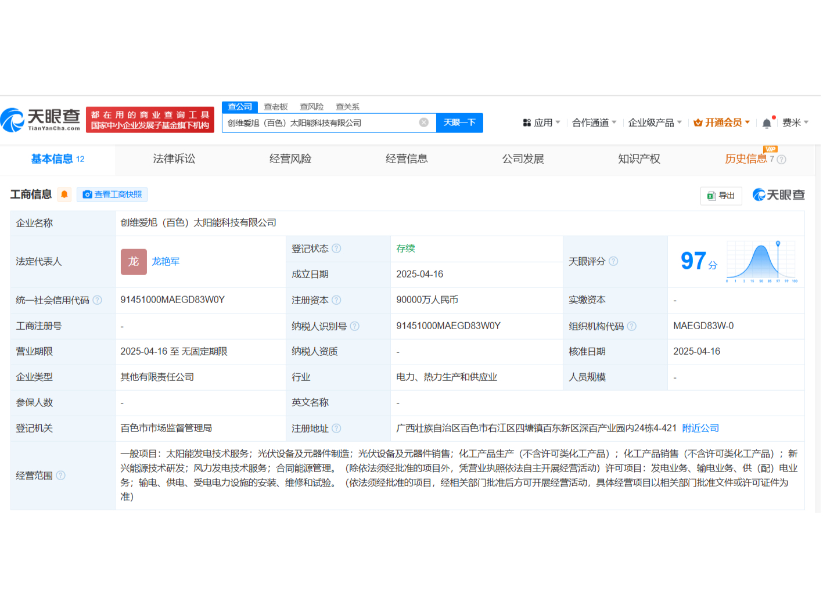The height and width of the screenshot is (609, 823).
Task: Click 百色市市场监督管理局 registration authority
Action: click(x=166, y=428)
